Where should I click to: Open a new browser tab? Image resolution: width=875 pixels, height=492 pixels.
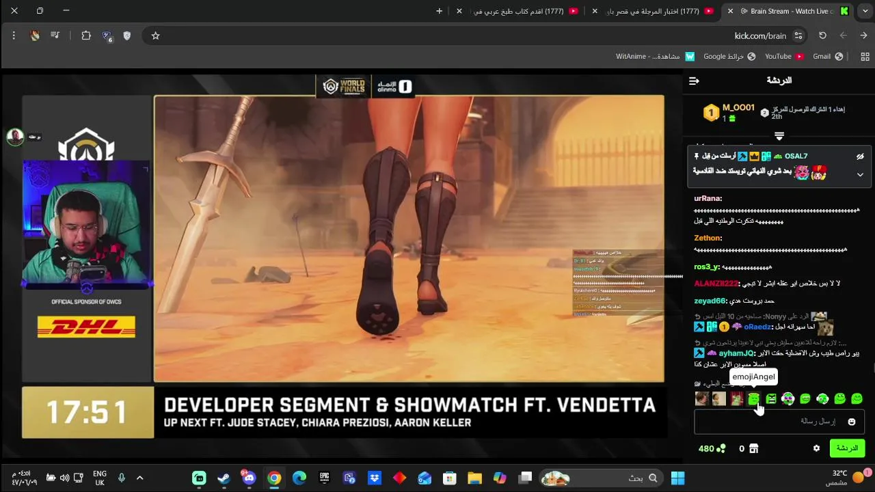[x=439, y=11]
